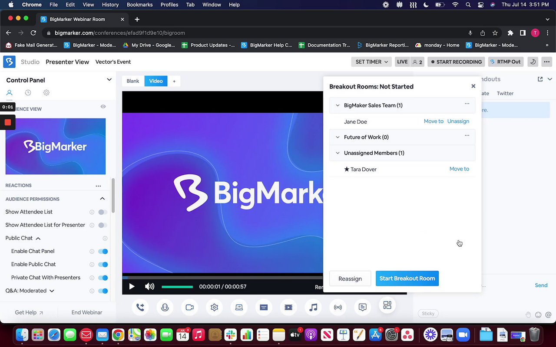Collapse the Control Panel chevron
The height and width of the screenshot is (347, 556).
[x=109, y=79]
